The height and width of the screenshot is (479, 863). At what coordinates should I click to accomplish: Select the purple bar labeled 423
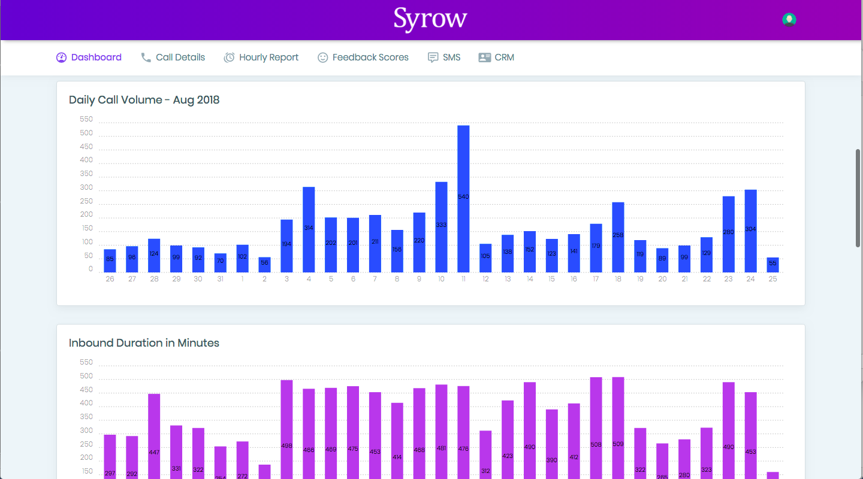coord(508,439)
